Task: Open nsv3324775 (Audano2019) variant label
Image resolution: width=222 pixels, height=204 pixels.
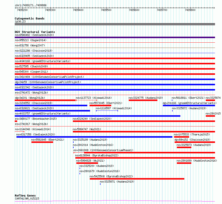Action: 146,98
